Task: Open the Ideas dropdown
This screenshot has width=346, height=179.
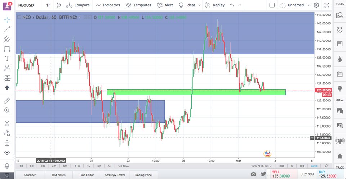Action: (190, 5)
